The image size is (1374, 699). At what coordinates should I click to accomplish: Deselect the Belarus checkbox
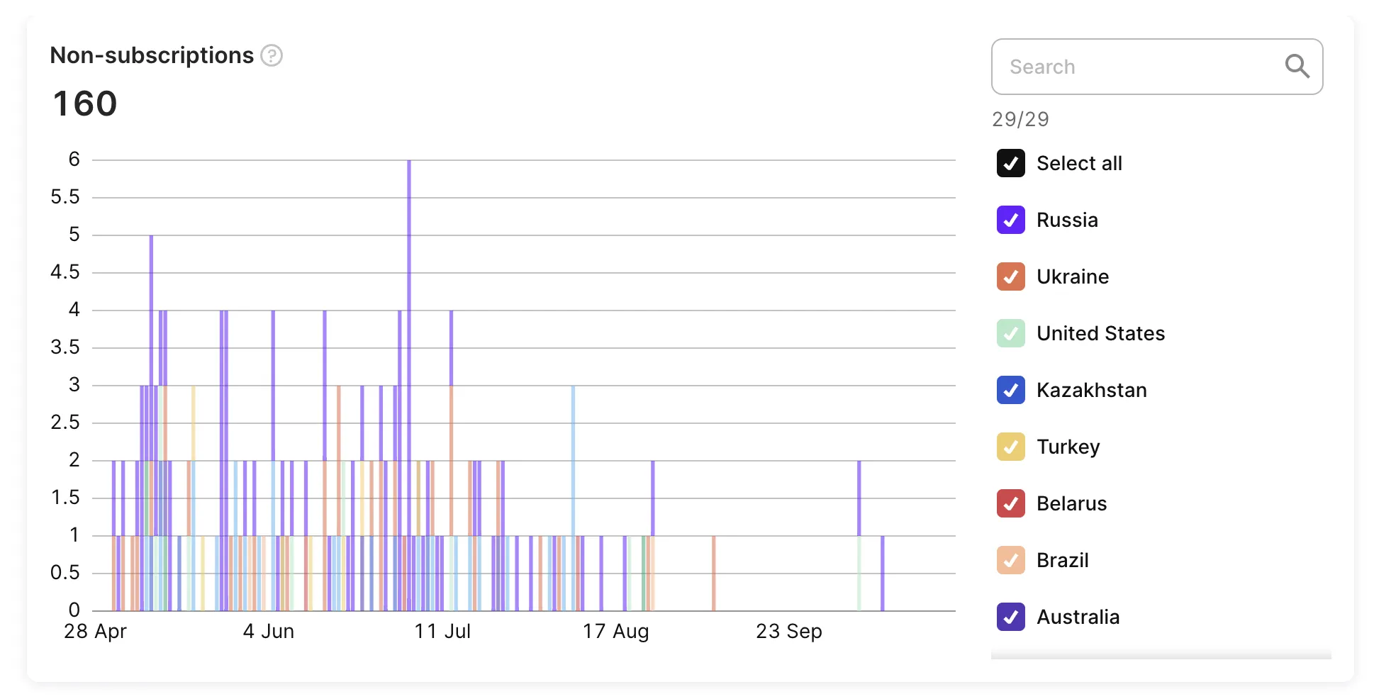(1010, 503)
